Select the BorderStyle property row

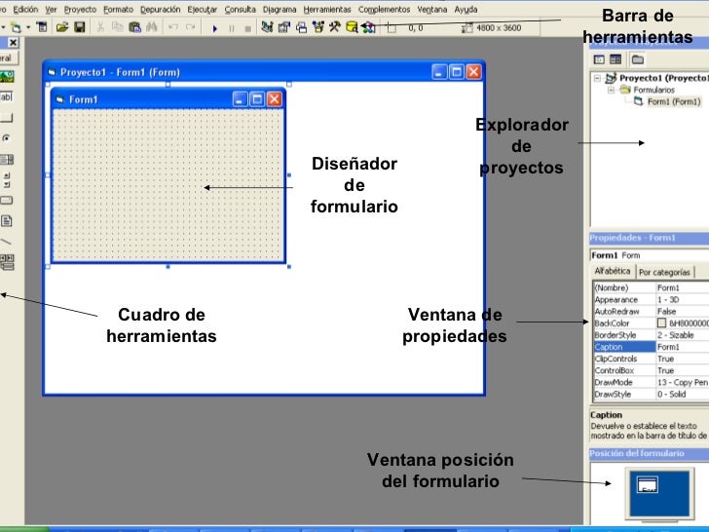pos(652,335)
